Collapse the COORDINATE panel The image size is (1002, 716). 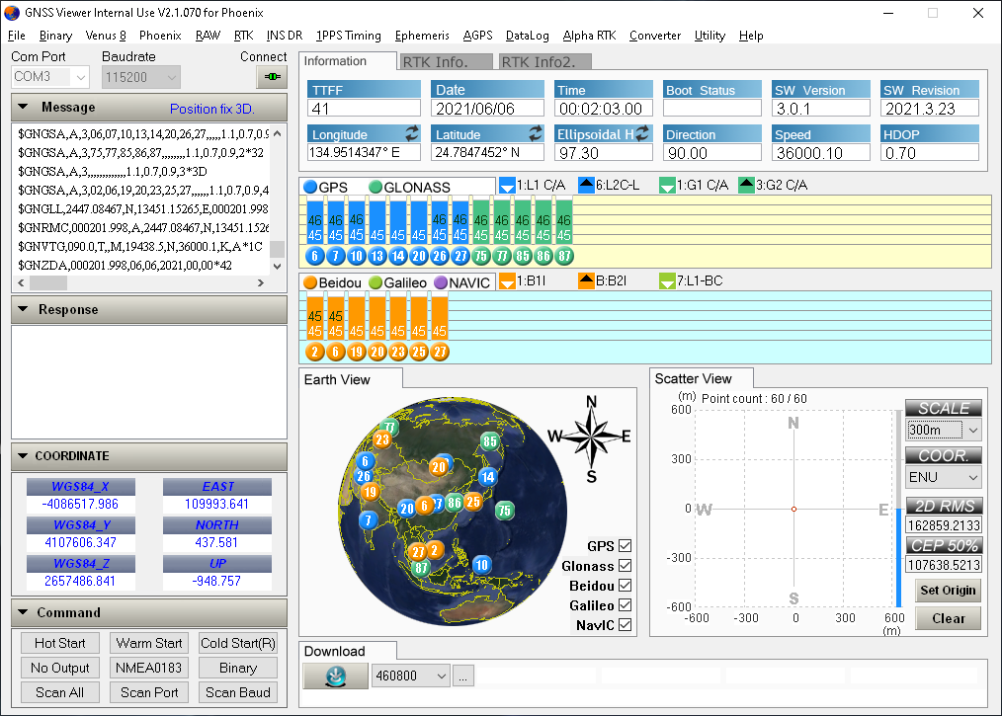[24, 456]
